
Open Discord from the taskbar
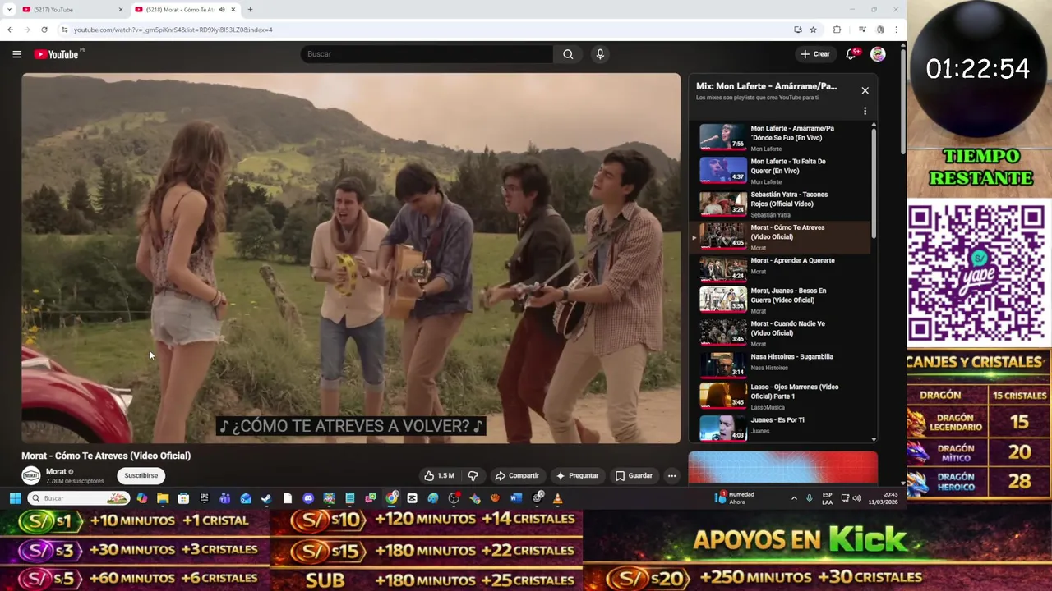pyautogui.click(x=308, y=498)
